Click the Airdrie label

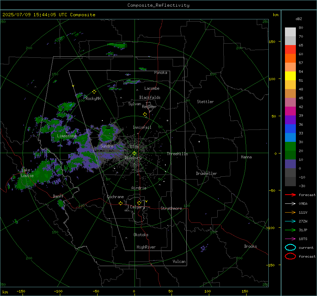coord(139,188)
